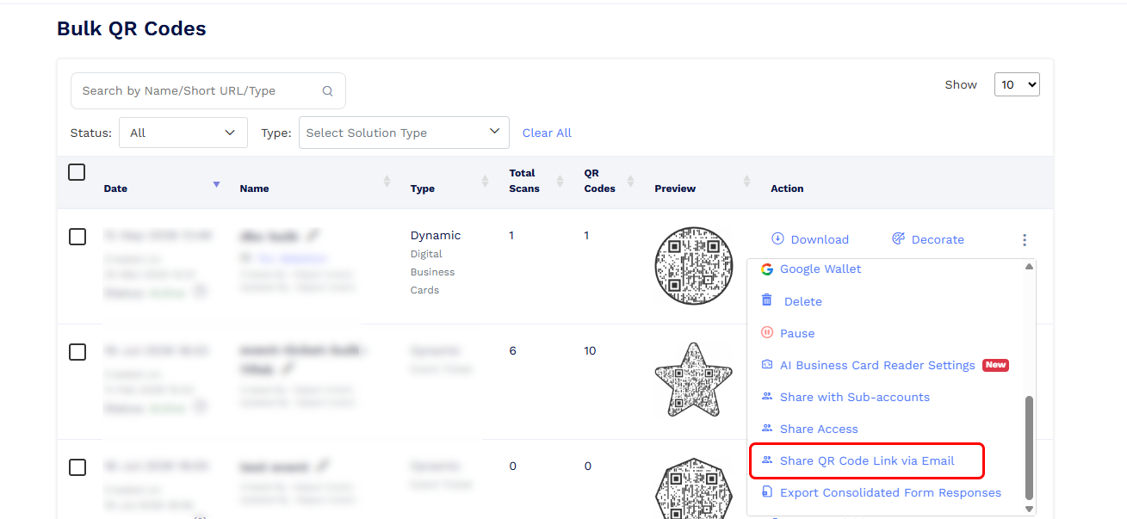
Task: Choose AI Business Card Reader Settings
Action: tap(876, 365)
